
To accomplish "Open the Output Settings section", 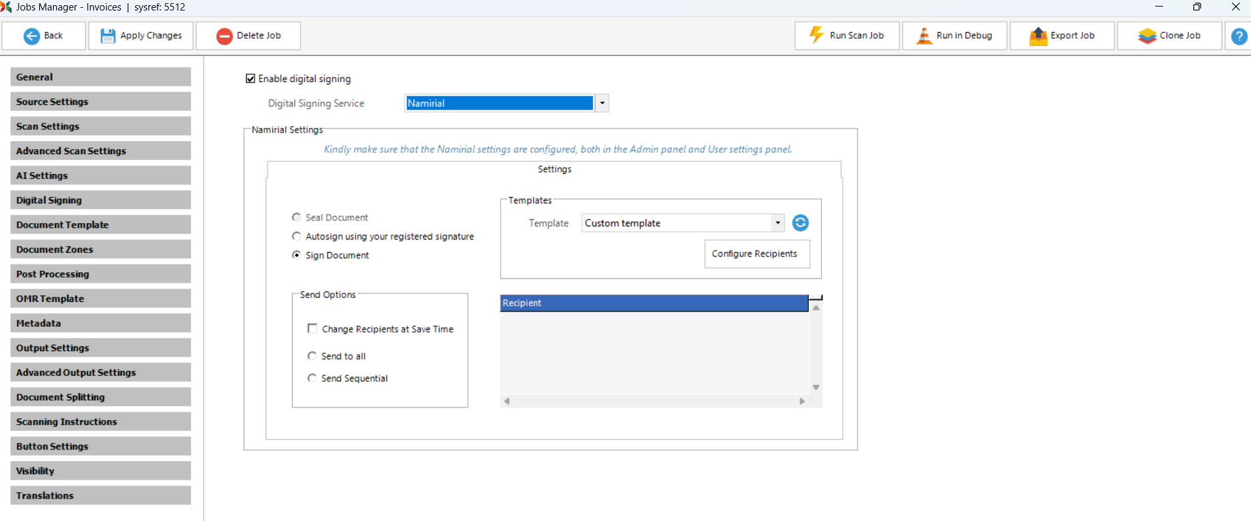I will pyautogui.click(x=100, y=348).
